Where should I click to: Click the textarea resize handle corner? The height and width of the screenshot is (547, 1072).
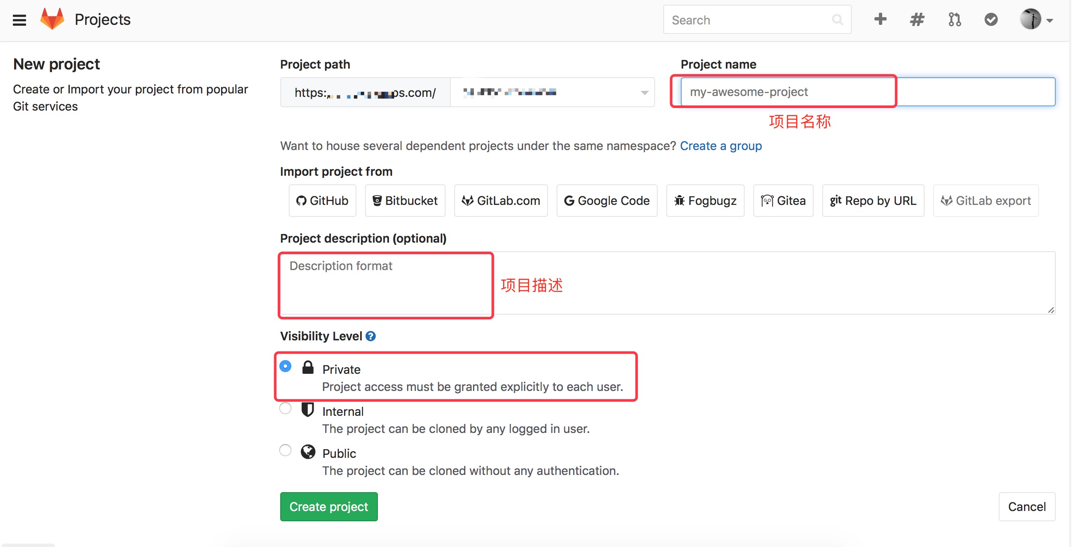tap(1051, 310)
